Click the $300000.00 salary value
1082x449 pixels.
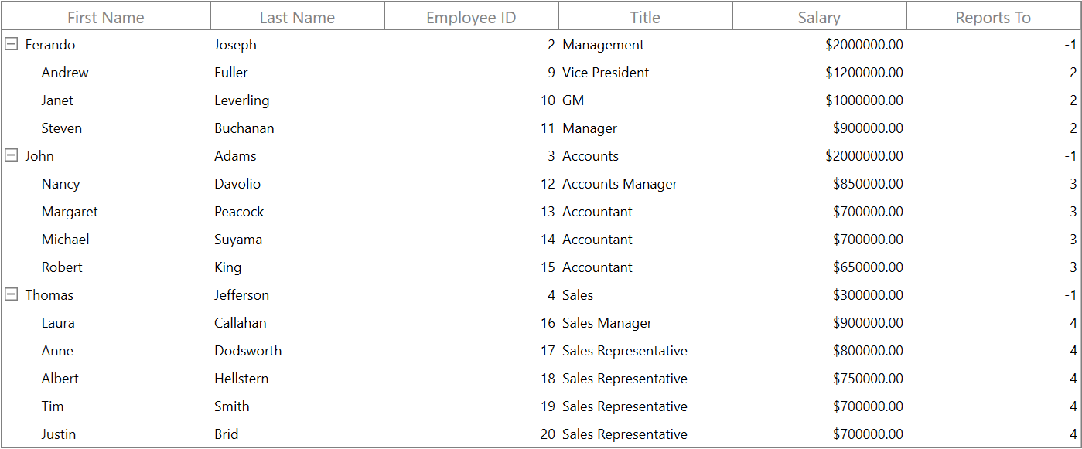point(869,295)
